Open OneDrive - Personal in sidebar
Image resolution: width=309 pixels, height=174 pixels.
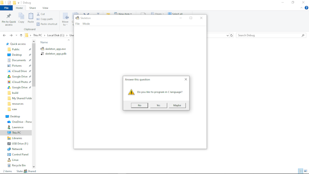[19, 122]
